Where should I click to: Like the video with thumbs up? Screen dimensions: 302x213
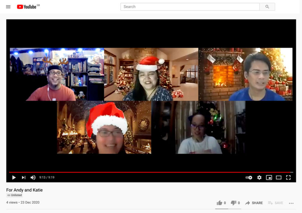tap(220, 203)
